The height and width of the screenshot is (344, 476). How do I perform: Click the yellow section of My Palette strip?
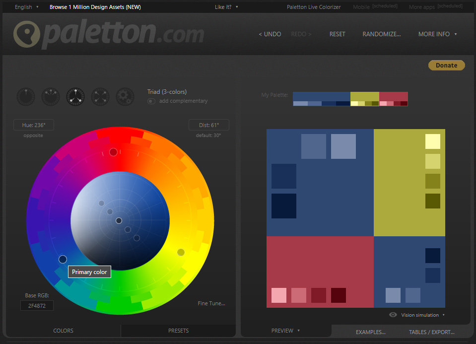pos(365,99)
